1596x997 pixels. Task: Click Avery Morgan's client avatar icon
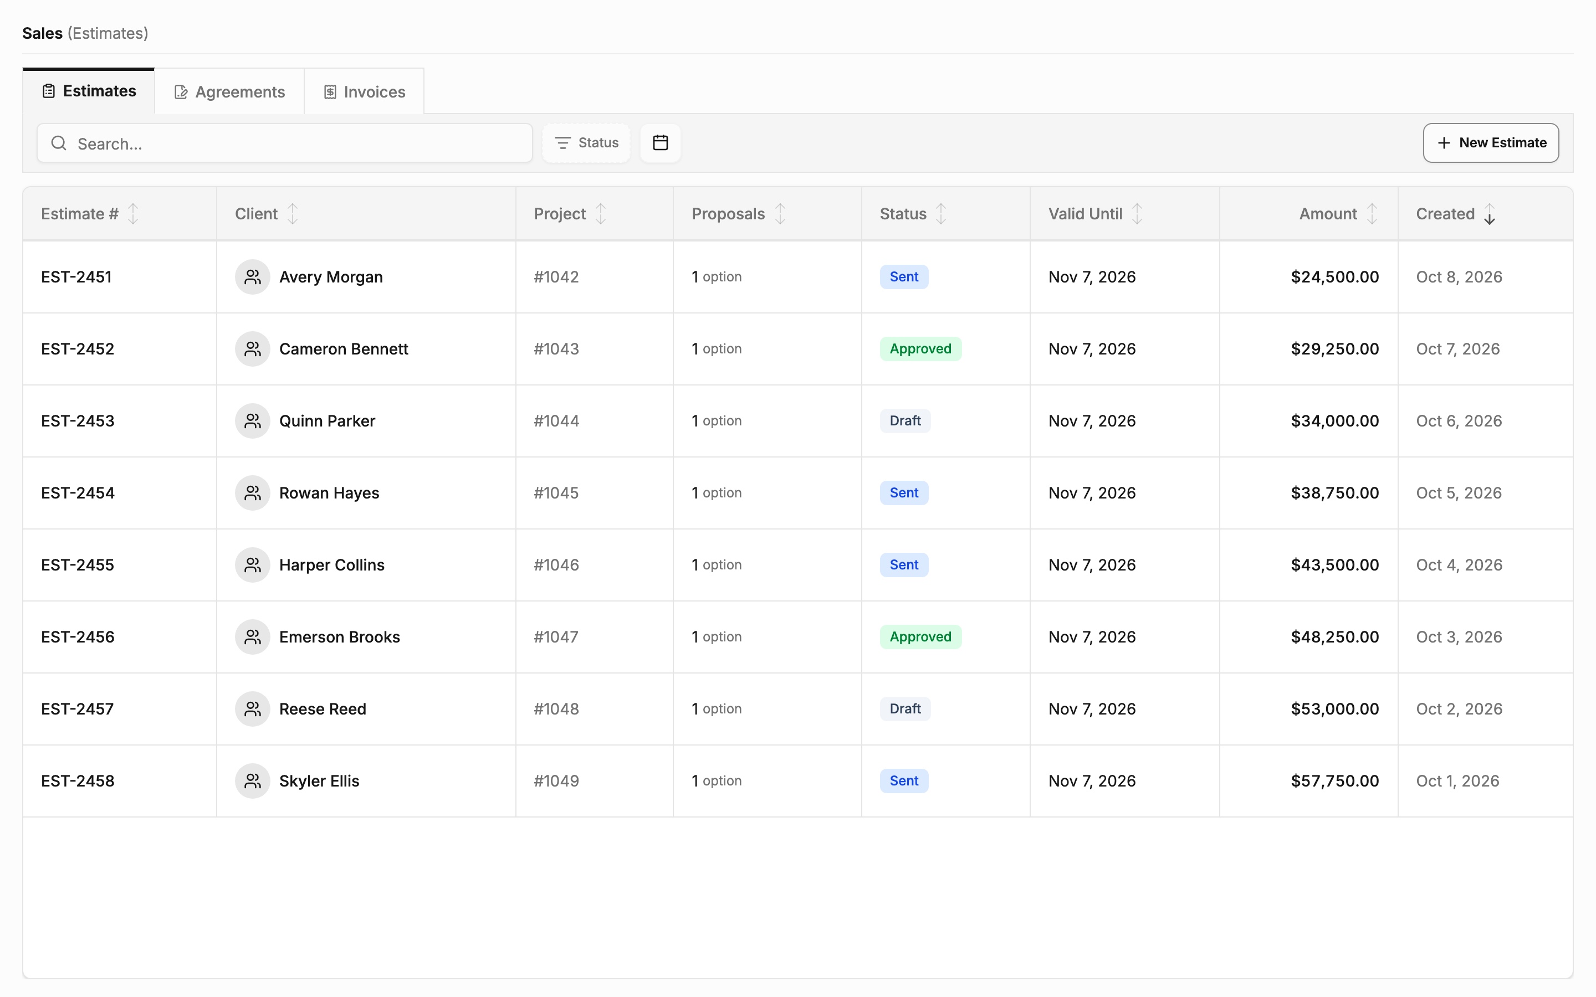click(253, 277)
